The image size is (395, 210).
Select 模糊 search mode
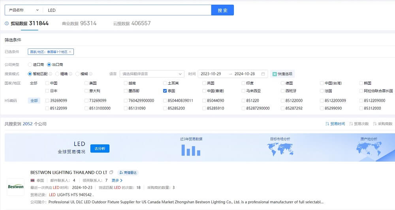77,74
